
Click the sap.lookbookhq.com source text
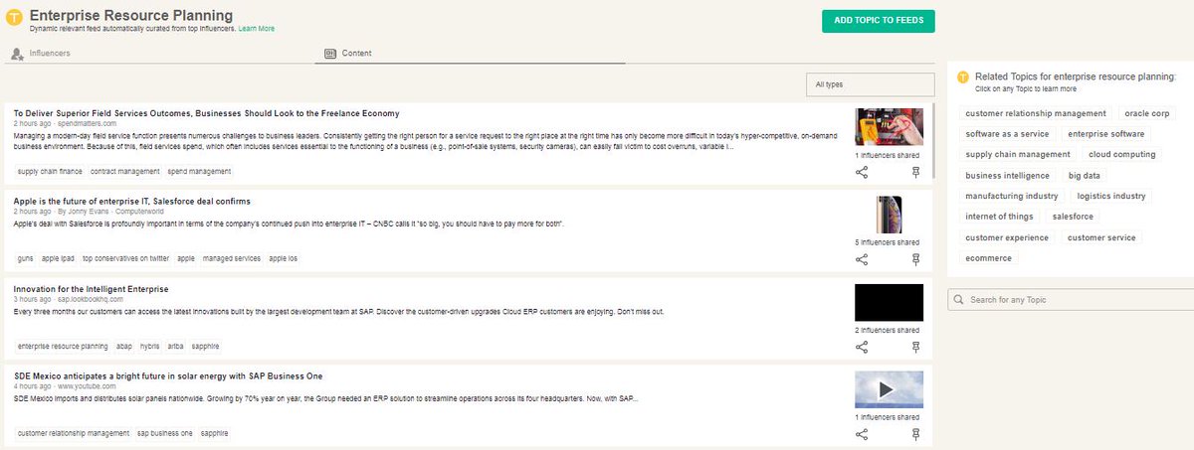point(91,299)
